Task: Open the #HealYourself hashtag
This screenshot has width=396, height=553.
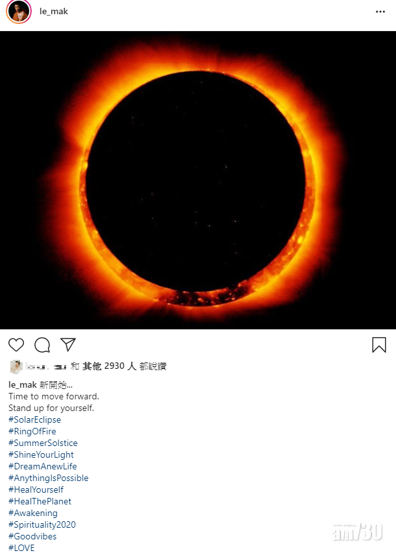Action: tap(36, 489)
